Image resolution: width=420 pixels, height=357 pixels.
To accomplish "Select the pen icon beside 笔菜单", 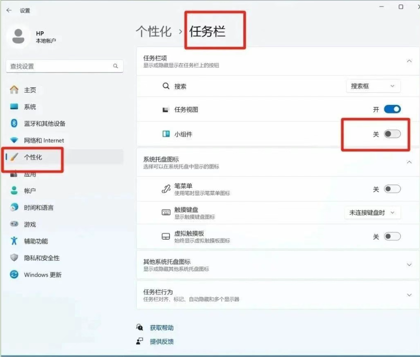I will pos(166,188).
